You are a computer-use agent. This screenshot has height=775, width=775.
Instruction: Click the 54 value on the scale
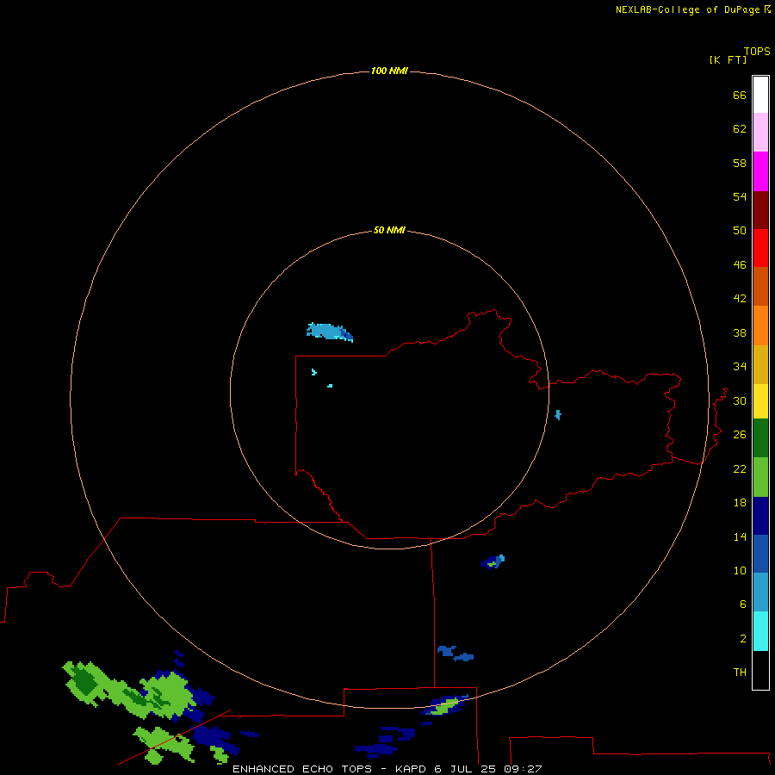(740, 196)
